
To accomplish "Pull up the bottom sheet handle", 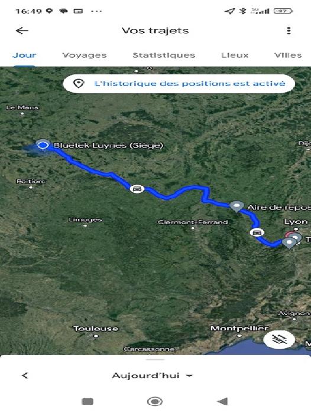I will 155,359.
